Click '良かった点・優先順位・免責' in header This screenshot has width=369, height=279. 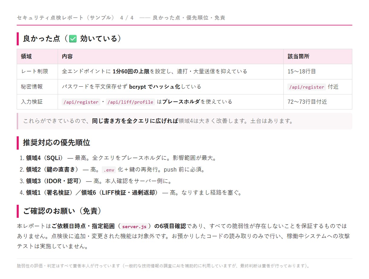[189, 18]
